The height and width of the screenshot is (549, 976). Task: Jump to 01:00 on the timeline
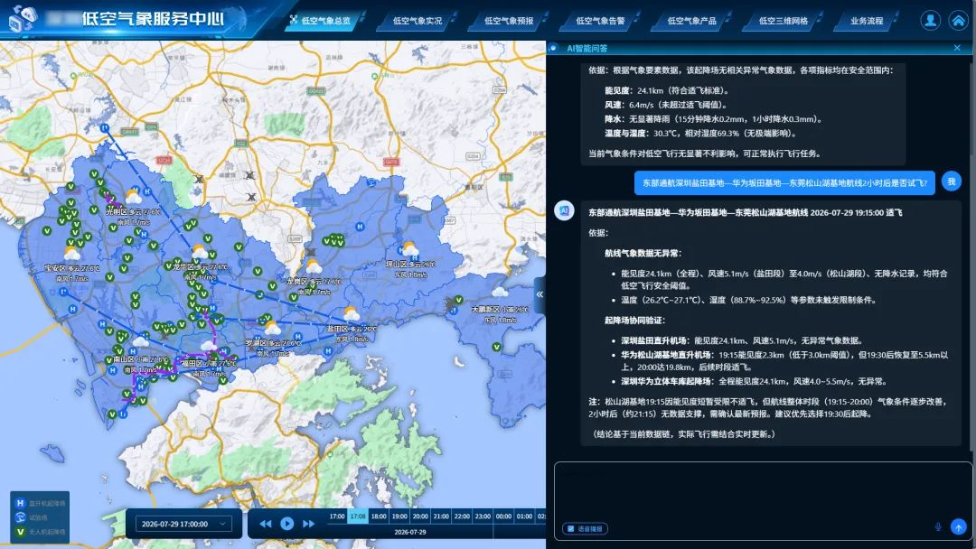525,516
